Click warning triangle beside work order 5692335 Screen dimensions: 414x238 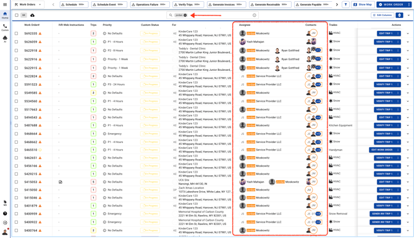click(x=40, y=33)
